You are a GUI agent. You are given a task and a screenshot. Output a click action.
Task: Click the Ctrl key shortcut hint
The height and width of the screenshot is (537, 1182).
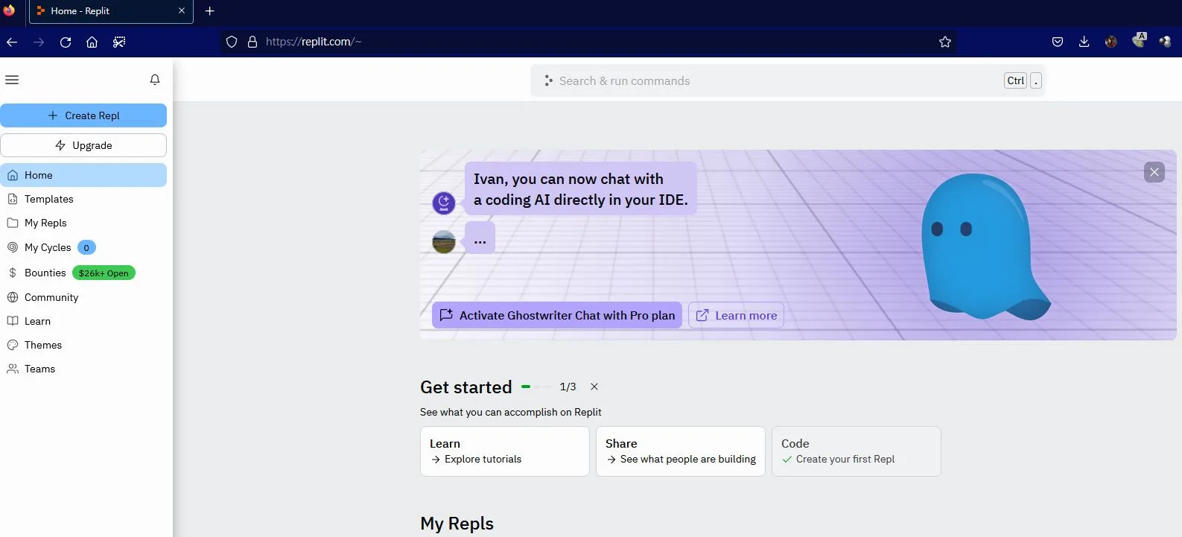click(1016, 80)
